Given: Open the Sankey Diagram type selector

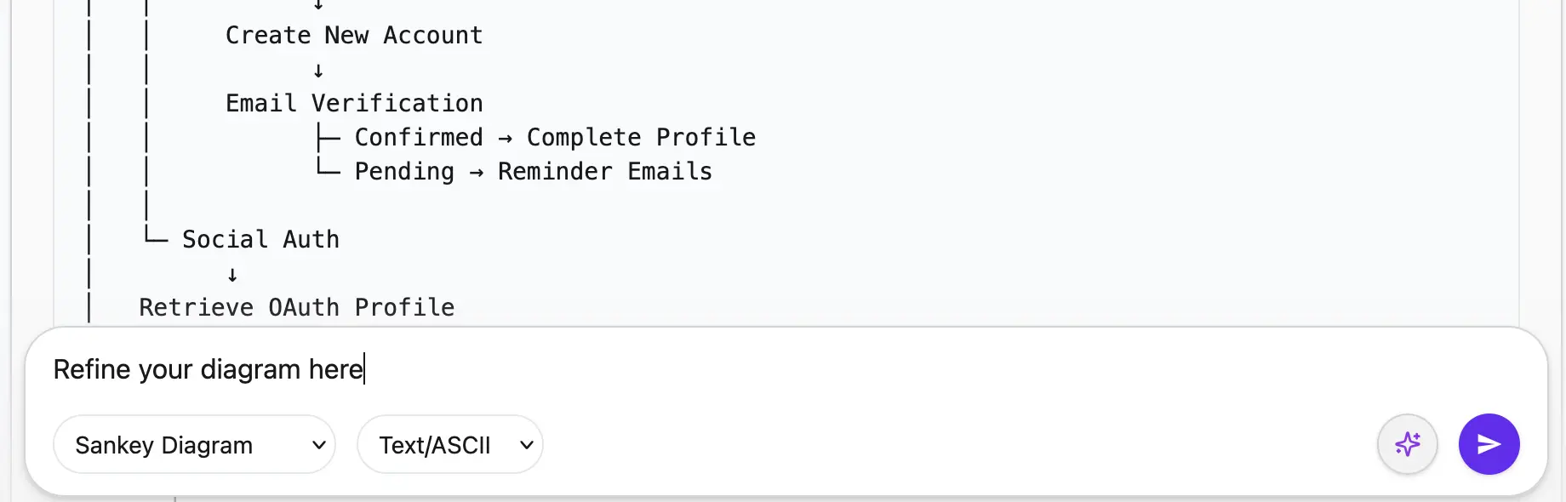Looking at the screenshot, I should click(194, 444).
